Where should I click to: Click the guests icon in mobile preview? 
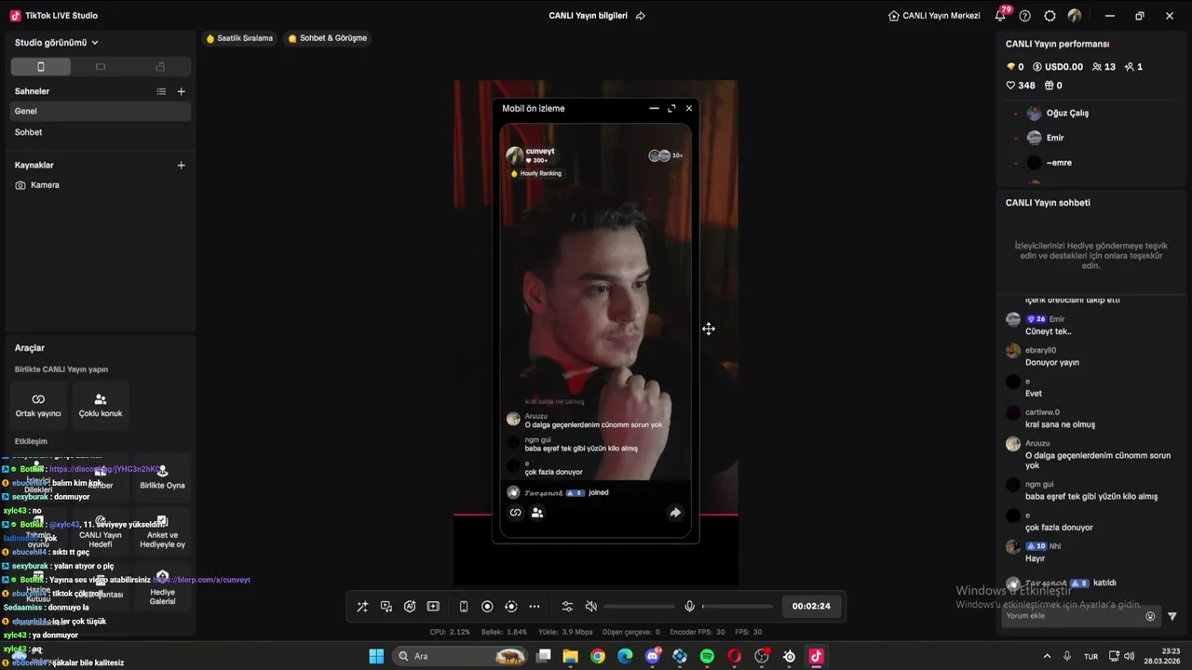pos(537,512)
